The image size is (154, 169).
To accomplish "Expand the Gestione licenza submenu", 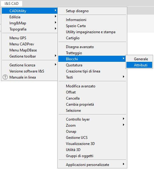I will (x=29, y=65).
